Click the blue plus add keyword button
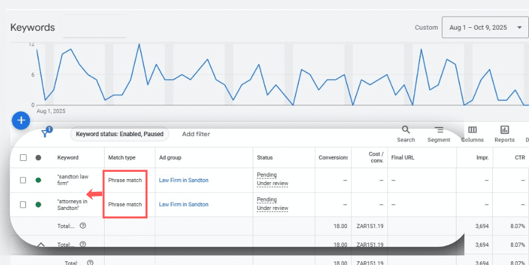This screenshot has width=529, height=265. 21,120
